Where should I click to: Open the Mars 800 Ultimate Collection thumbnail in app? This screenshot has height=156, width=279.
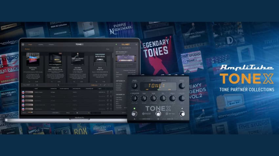coord(77,59)
